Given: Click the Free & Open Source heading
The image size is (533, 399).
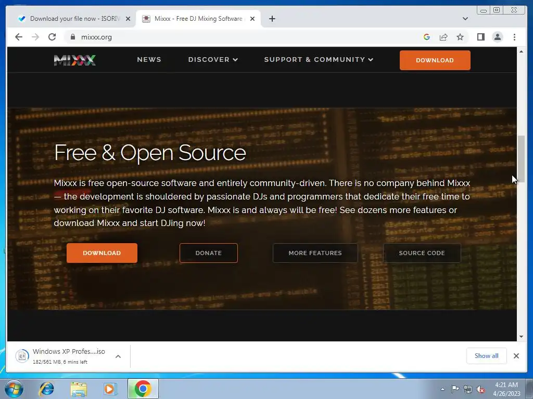Looking at the screenshot, I should point(150,153).
